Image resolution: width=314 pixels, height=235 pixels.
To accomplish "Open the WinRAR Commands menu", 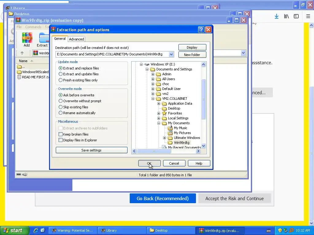I will click(x=33, y=27).
